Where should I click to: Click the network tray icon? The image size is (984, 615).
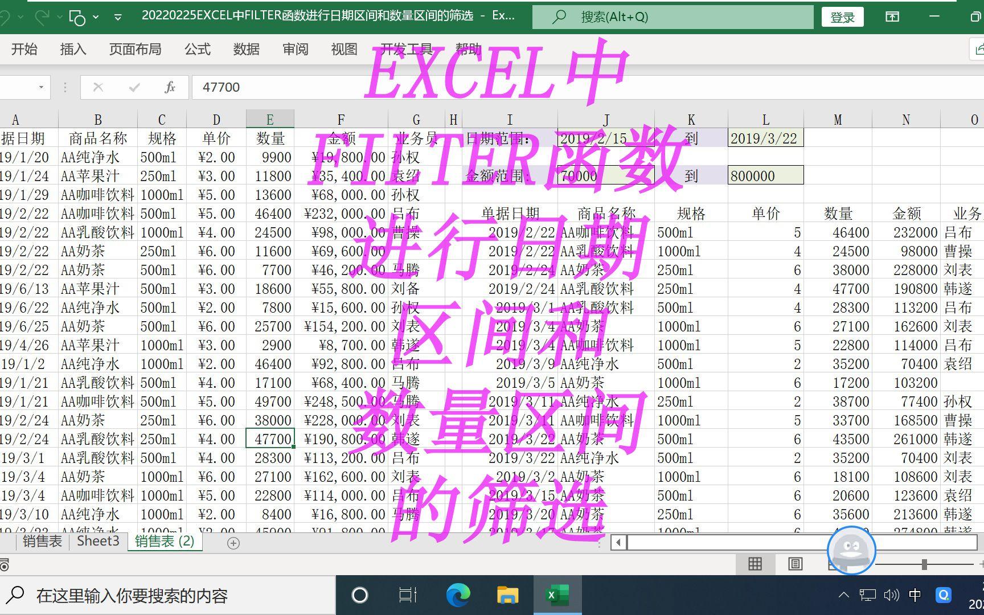(867, 596)
